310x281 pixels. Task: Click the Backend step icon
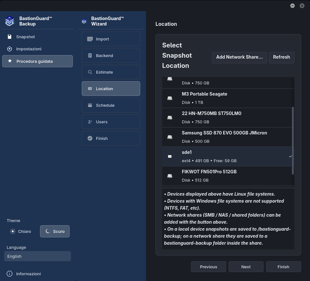(90, 55)
